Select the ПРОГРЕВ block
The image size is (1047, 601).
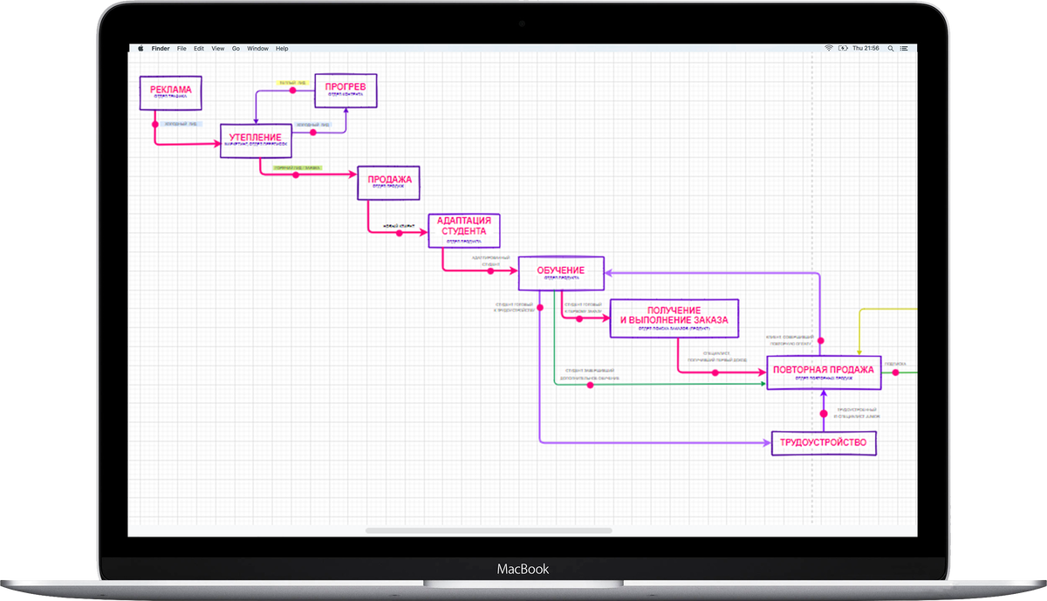click(x=346, y=90)
